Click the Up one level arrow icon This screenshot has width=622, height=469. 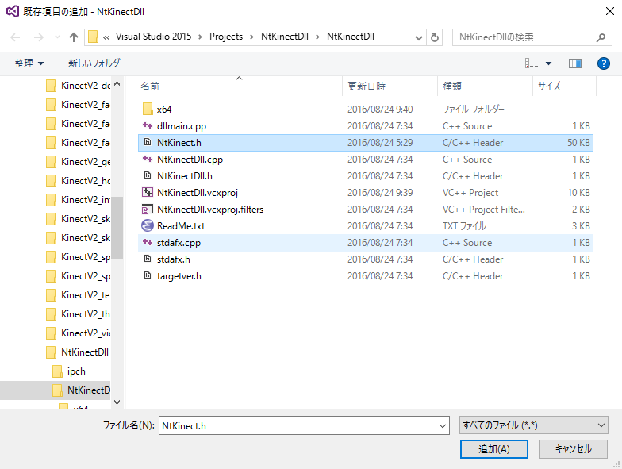point(74,37)
